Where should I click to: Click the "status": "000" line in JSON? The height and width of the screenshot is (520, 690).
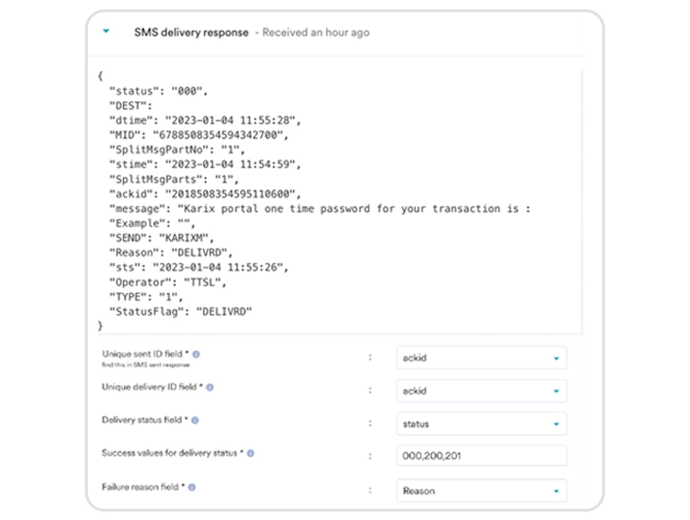(x=158, y=89)
